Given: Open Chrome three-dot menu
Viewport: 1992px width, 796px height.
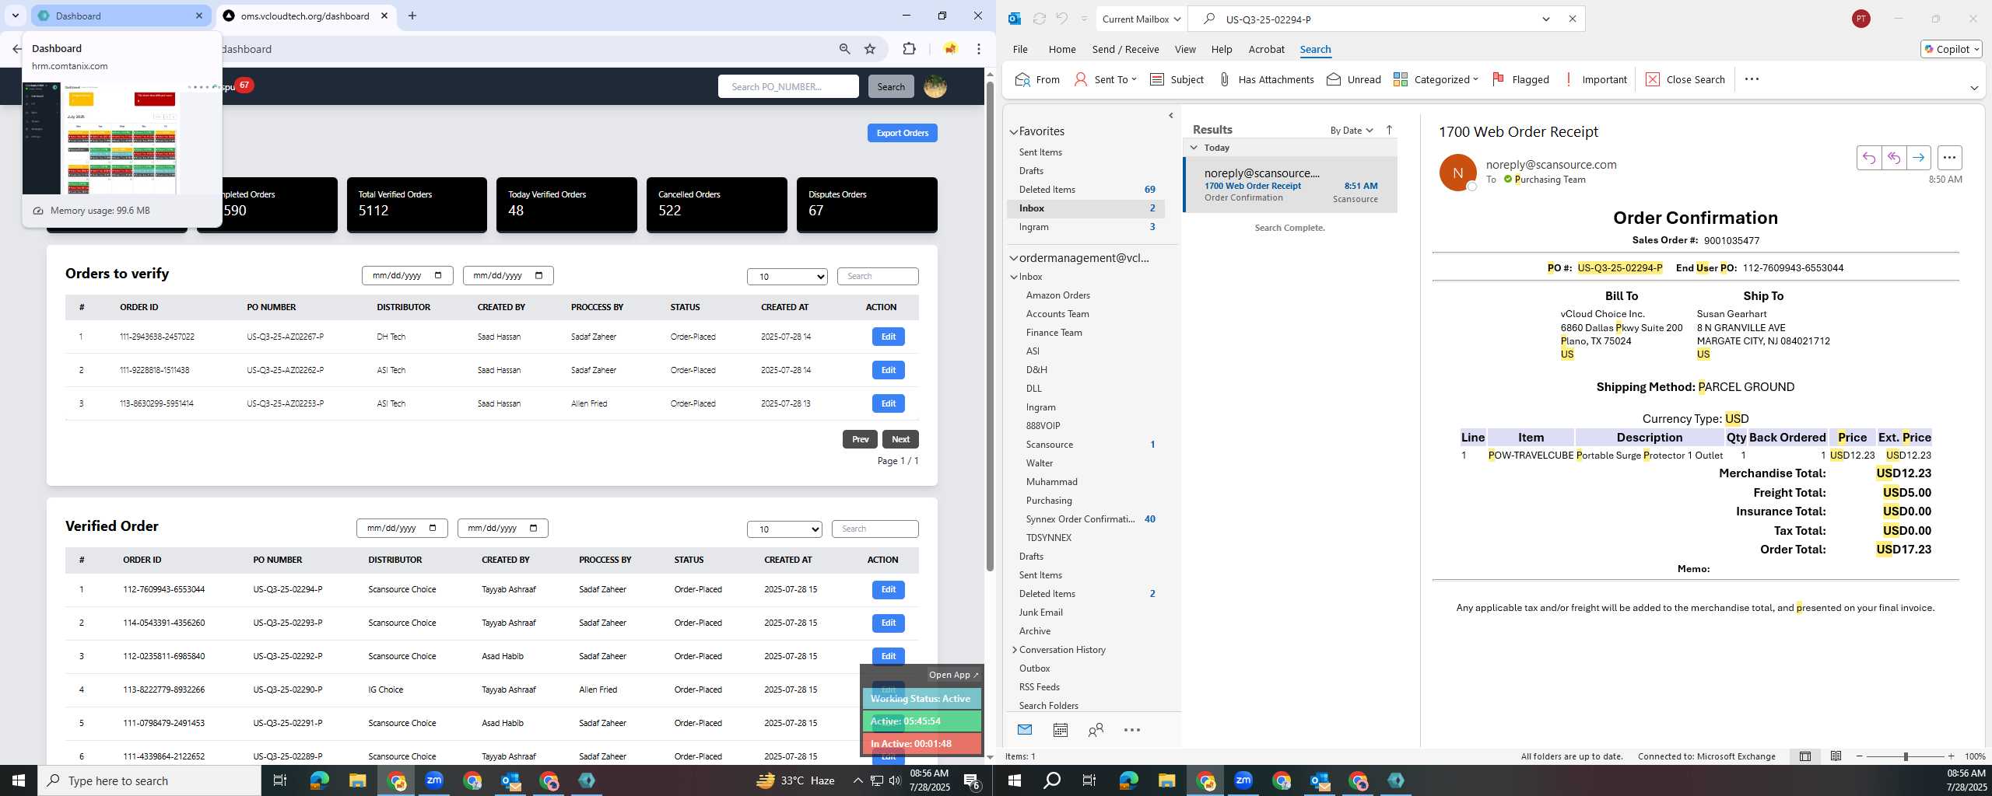Looking at the screenshot, I should (978, 49).
